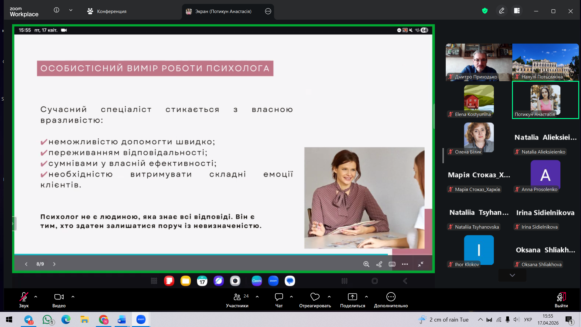Screen dimensions: 581x327
Task: Expand video options arrow next to Video
Action: pos(73,297)
